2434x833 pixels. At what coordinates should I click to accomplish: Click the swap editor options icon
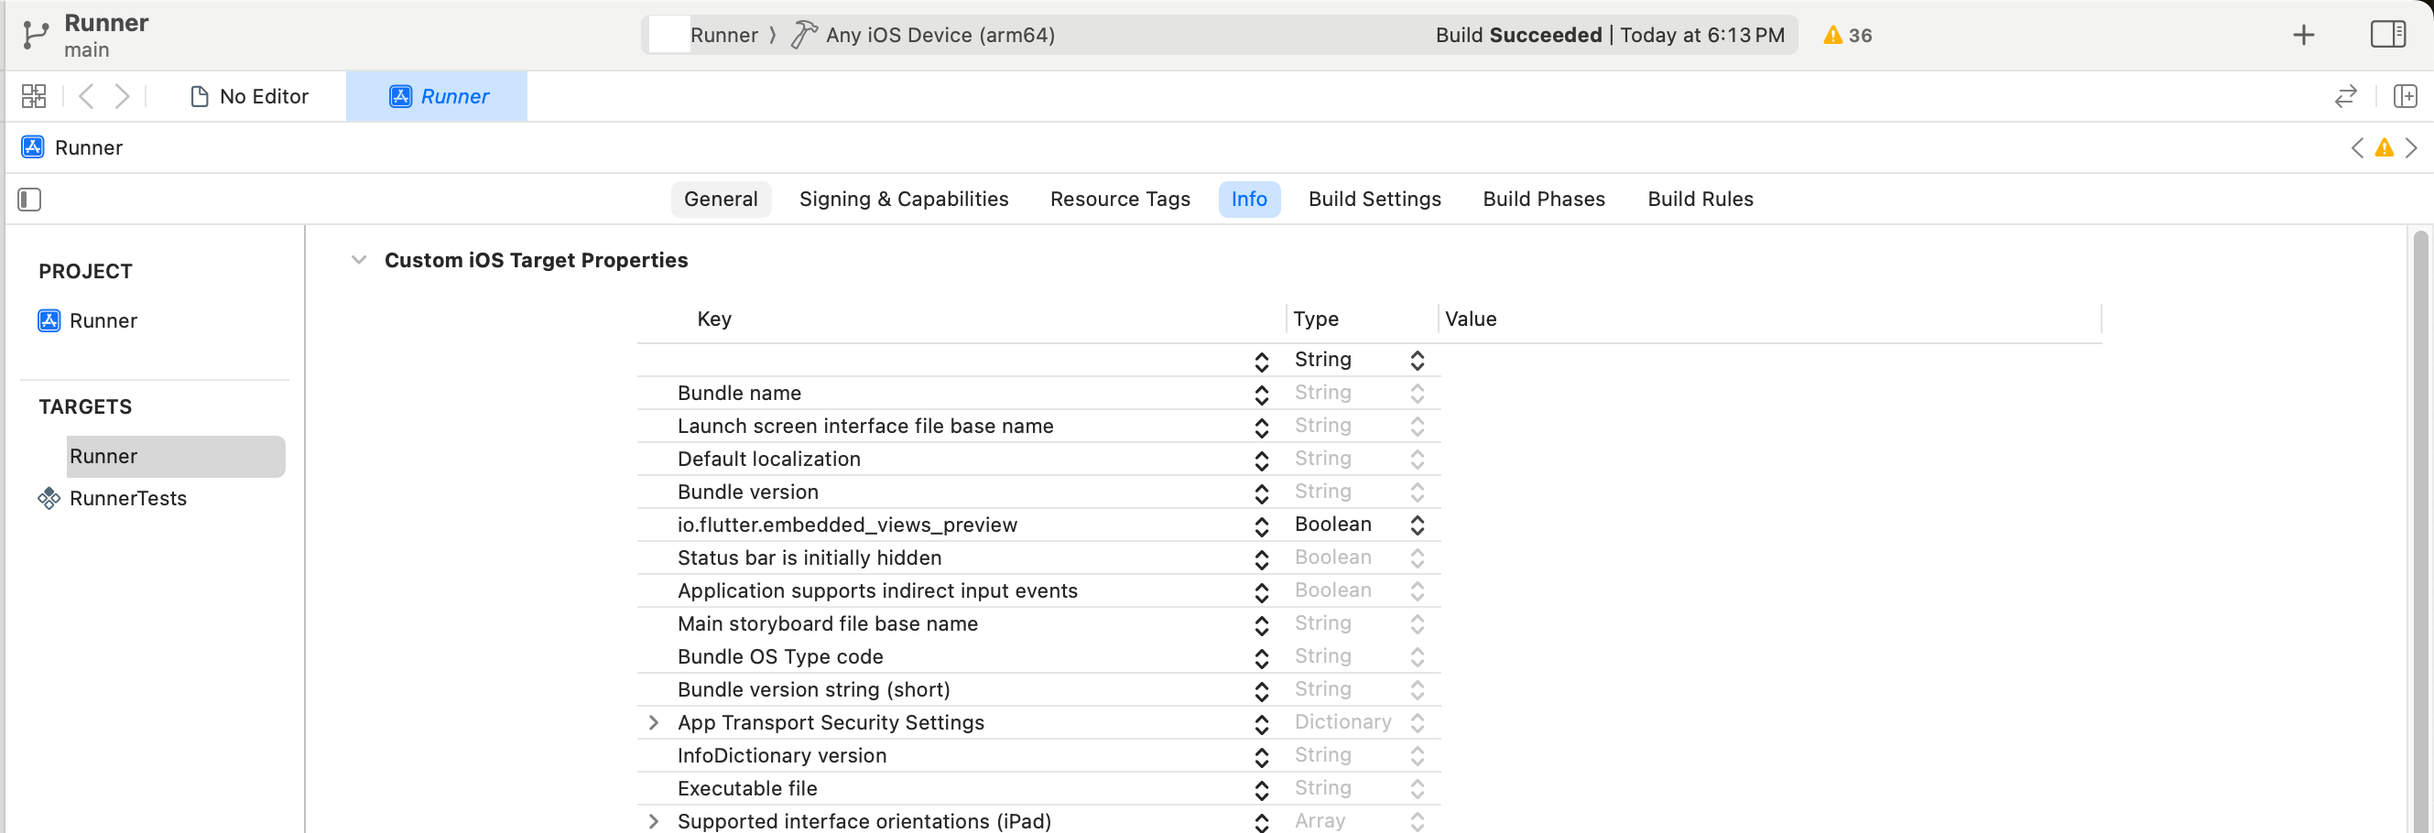(x=2345, y=96)
